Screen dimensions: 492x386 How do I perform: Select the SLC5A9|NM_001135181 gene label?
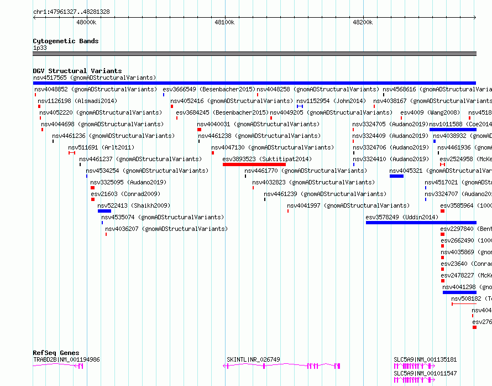point(425,359)
